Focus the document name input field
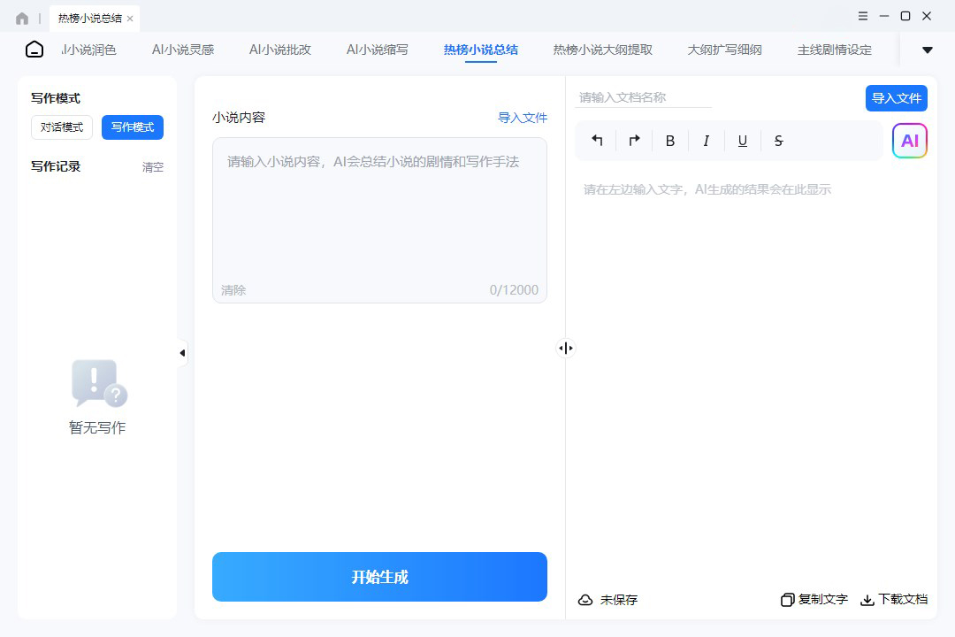The height and width of the screenshot is (637, 955). pyautogui.click(x=643, y=97)
